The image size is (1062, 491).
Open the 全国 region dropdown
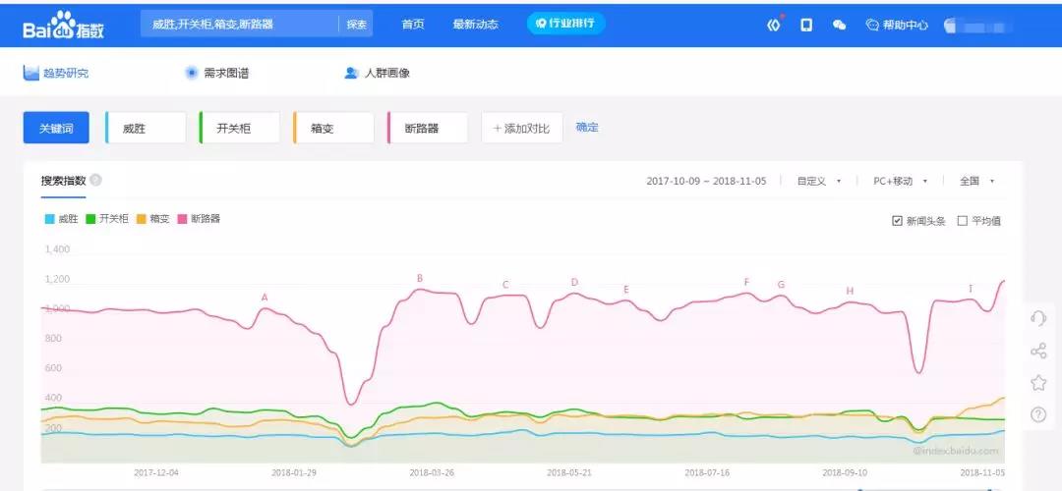[x=977, y=181]
